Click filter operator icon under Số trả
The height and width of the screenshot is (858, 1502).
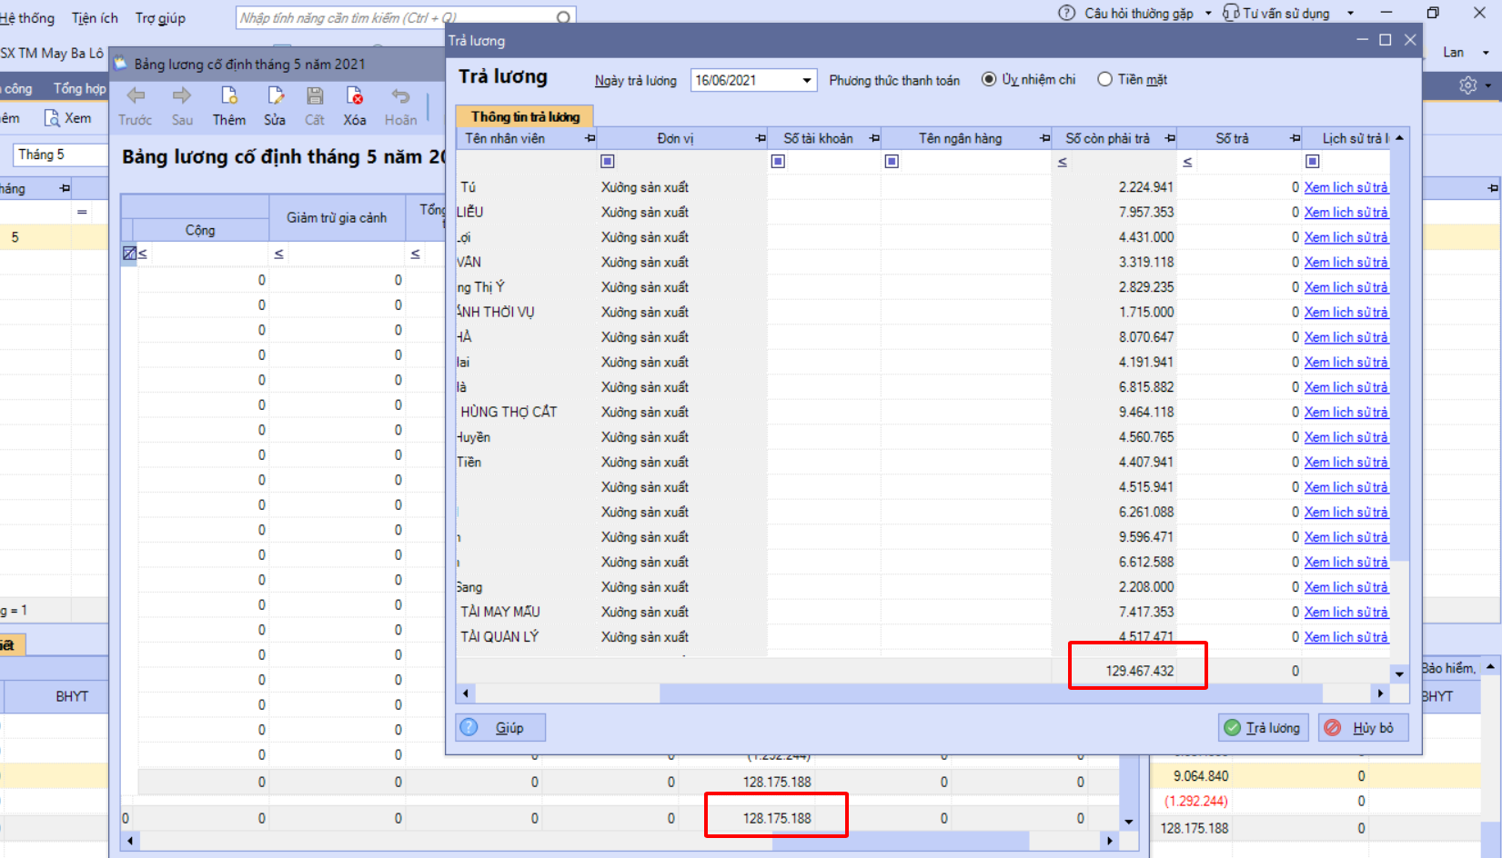point(1187,162)
